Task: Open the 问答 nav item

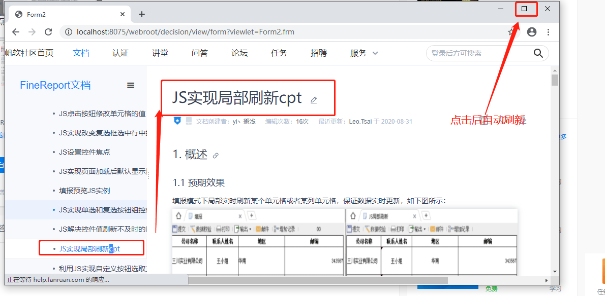Action: point(199,53)
